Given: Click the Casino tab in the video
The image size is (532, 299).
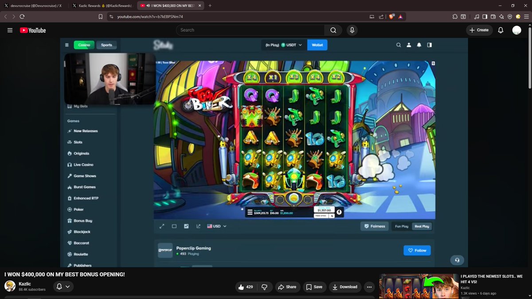Looking at the screenshot, I should [x=84, y=45].
